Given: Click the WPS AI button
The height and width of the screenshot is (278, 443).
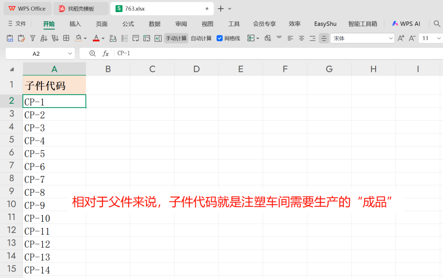Looking at the screenshot, I should (406, 24).
